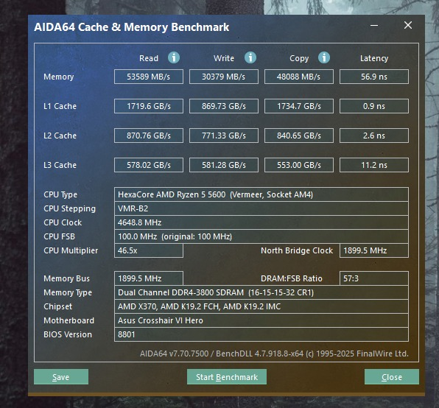Click the Read column header

click(x=149, y=58)
